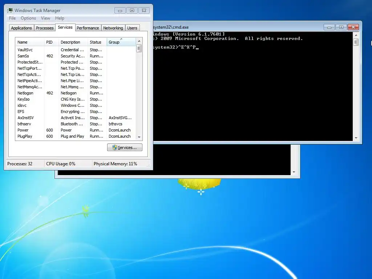372x279 pixels.
Task: Click the cmd.exe scrollbar thumb
Action: 356,42
